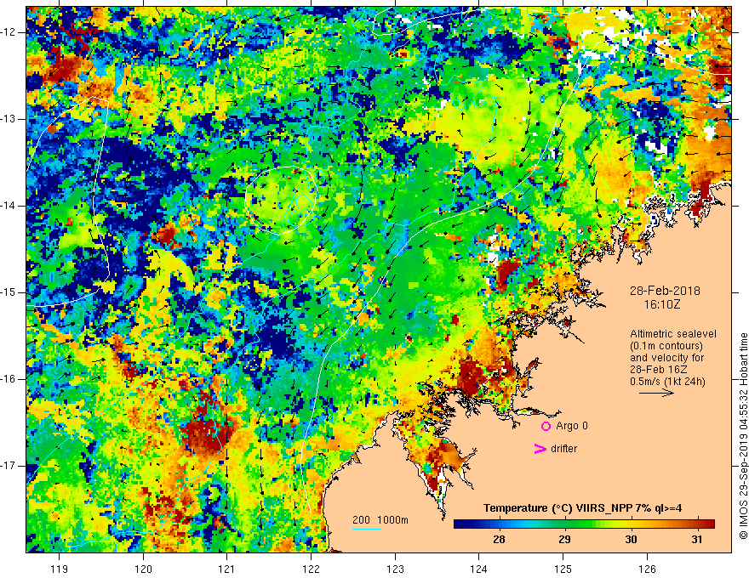Click the longitude axis label '126'
Image resolution: width=749 pixels, height=578 pixels.
[x=647, y=569]
